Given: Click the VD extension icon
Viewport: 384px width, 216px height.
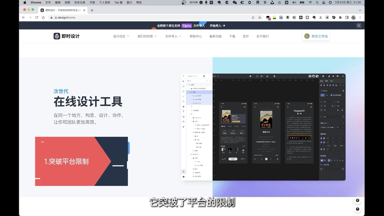Looking at the screenshot, I should pyautogui.click(x=334, y=18).
